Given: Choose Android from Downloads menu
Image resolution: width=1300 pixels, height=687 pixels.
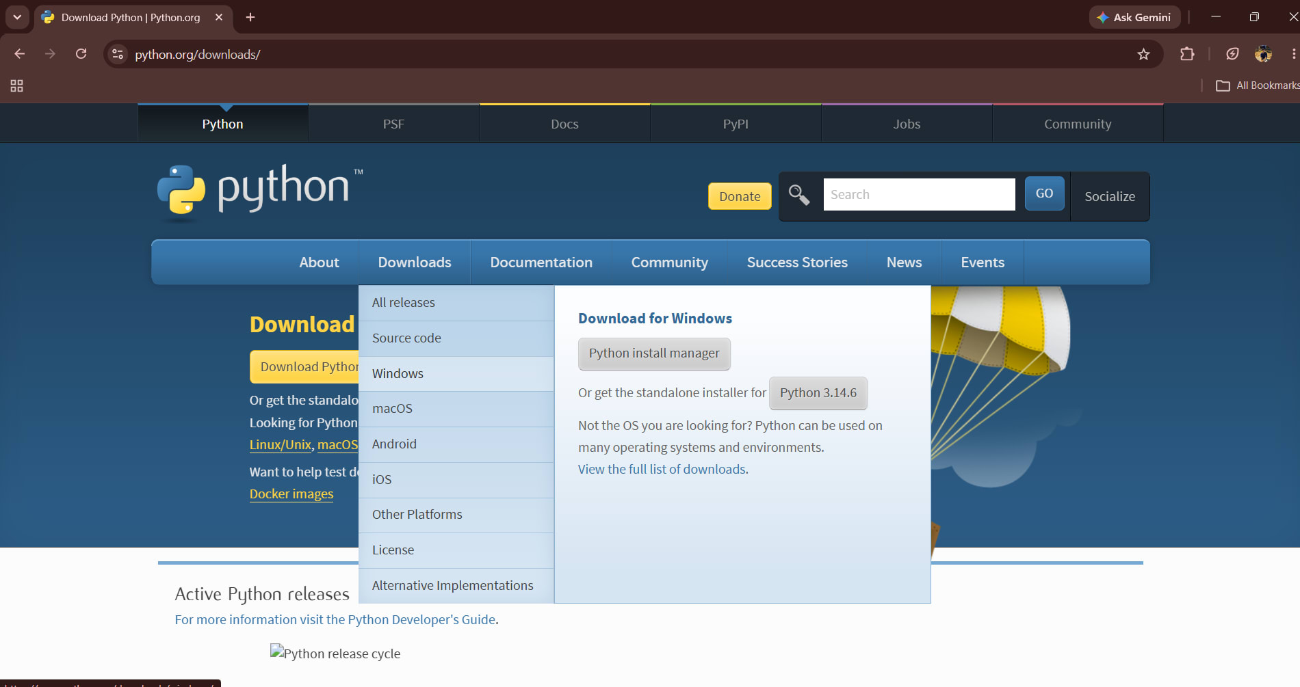Looking at the screenshot, I should pyautogui.click(x=456, y=444).
